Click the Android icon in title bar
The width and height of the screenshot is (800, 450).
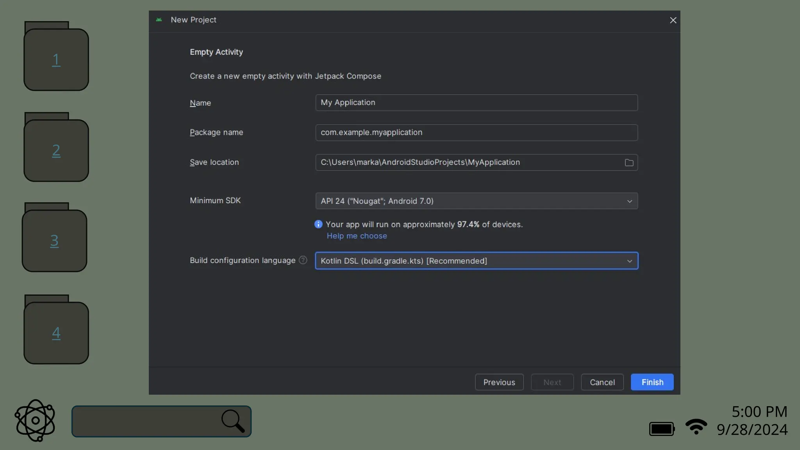pos(159,20)
